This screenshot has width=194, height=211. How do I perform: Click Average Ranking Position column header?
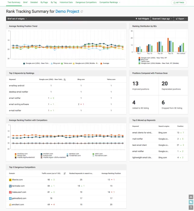111,173
